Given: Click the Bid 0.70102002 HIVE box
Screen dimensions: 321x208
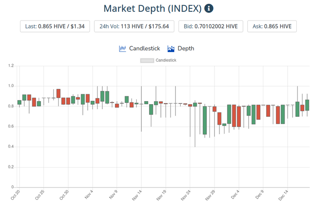Looking at the screenshot, I should [x=211, y=26].
